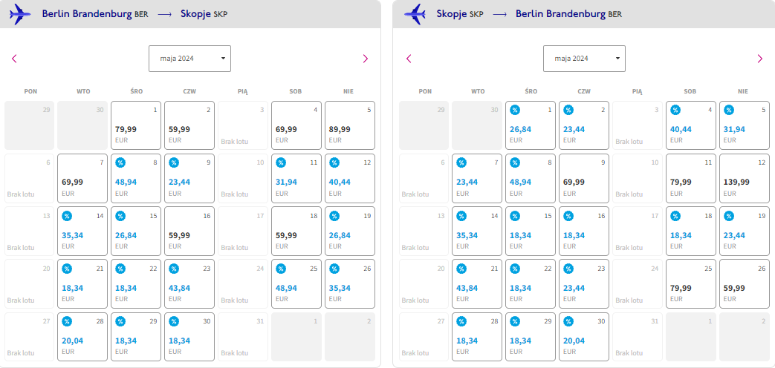The image size is (775, 368).
Task: Select May 26 return fare 59,99 EUR
Action: 745,284
